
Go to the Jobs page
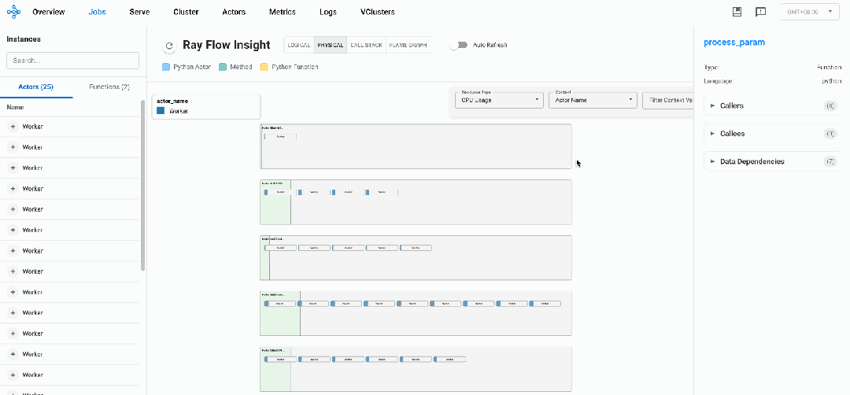[x=98, y=12]
